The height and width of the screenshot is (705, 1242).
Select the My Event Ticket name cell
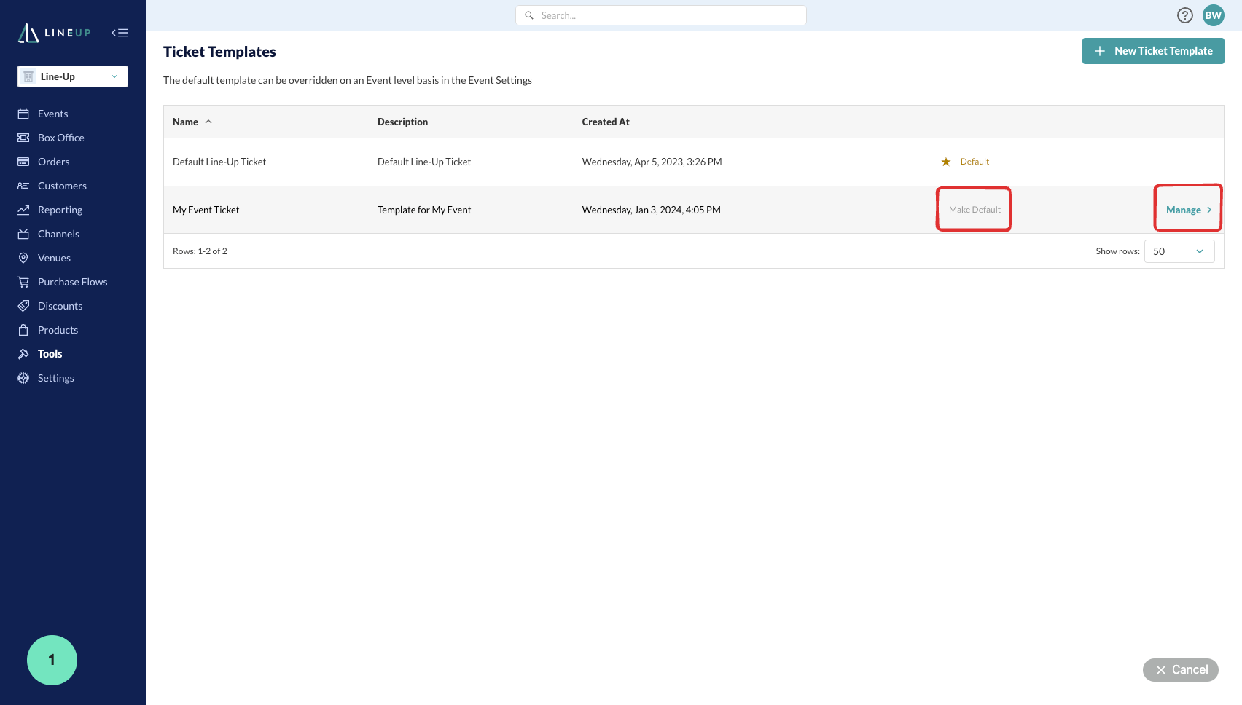pyautogui.click(x=206, y=210)
